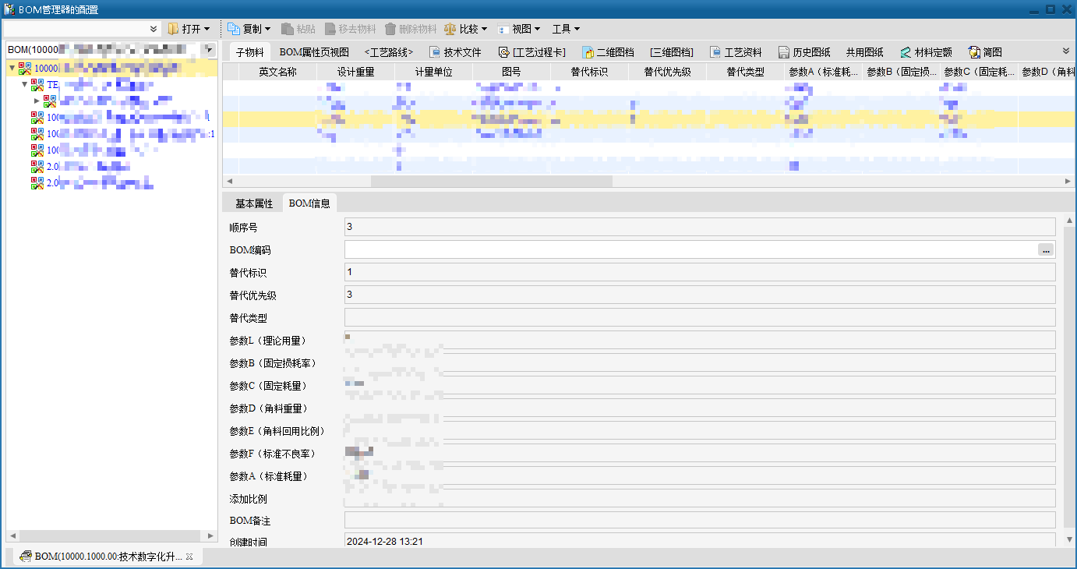Click the 替代标识 field showing 1
The image size is (1077, 569).
[700, 272]
